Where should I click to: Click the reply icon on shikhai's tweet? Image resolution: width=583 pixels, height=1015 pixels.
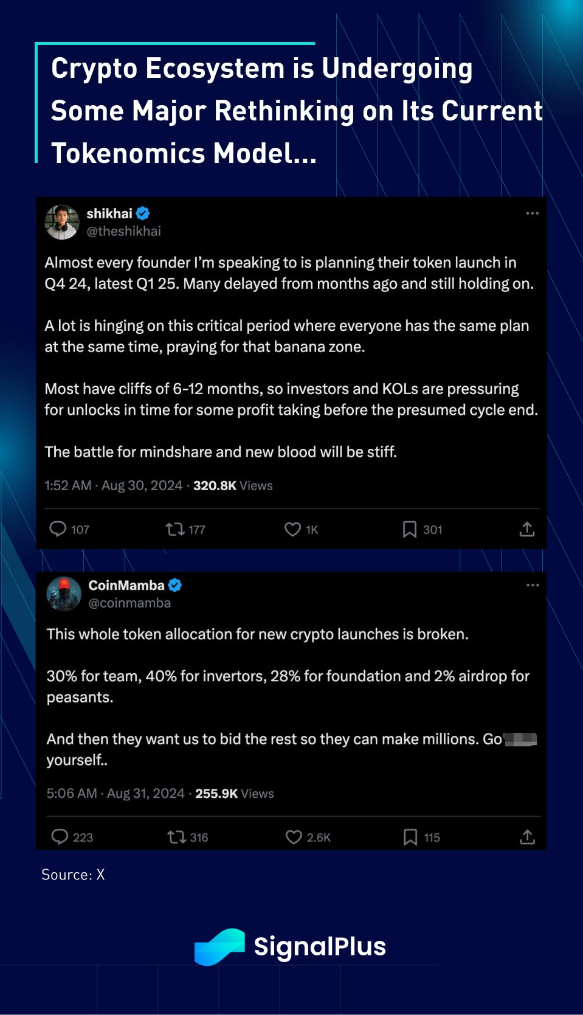pos(58,529)
